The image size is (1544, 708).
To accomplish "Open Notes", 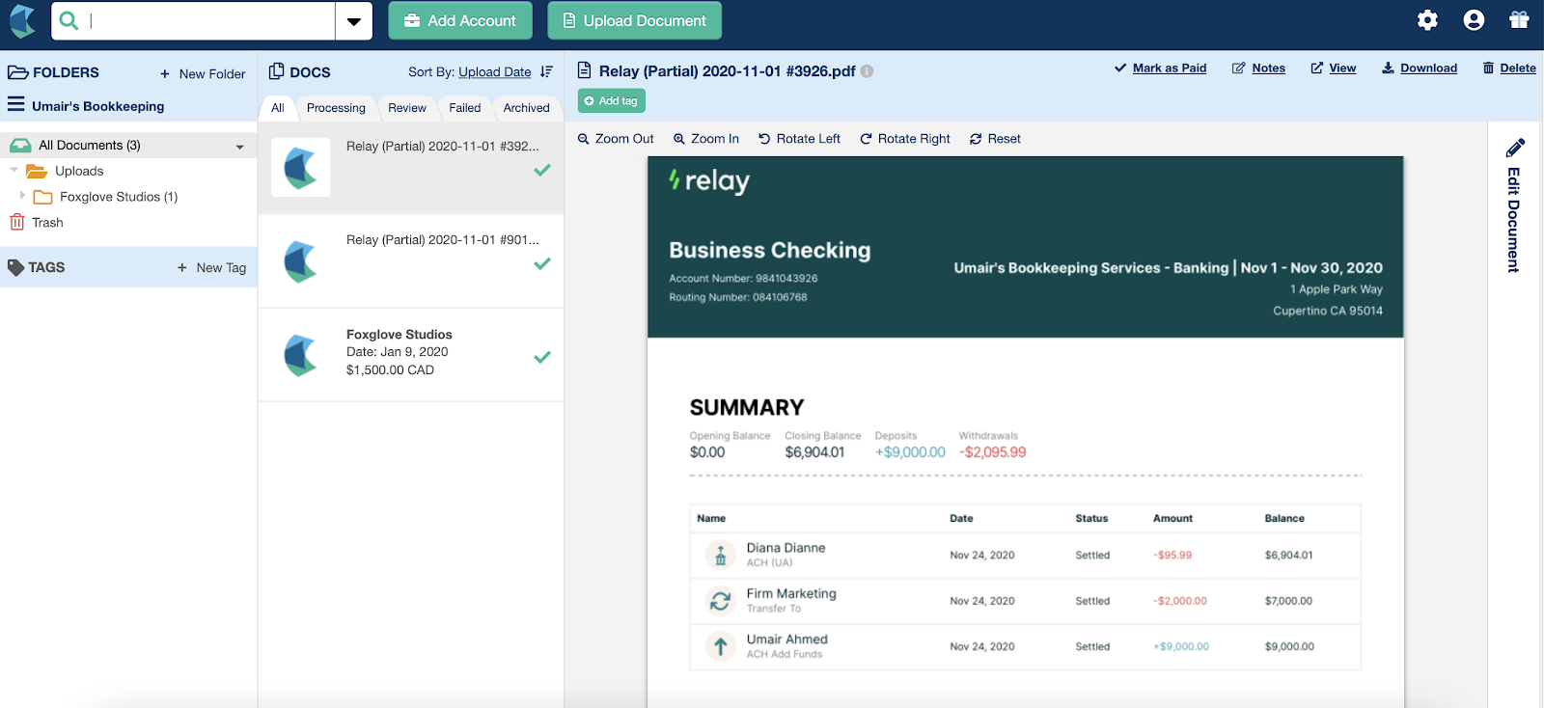I will pos(1259,68).
